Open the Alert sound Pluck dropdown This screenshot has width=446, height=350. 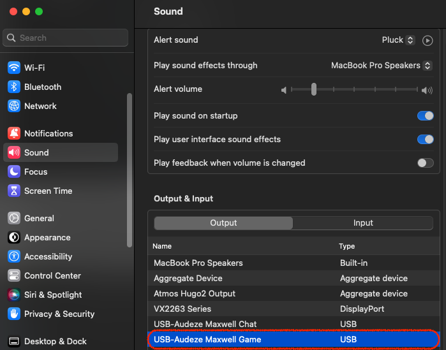tap(398, 40)
